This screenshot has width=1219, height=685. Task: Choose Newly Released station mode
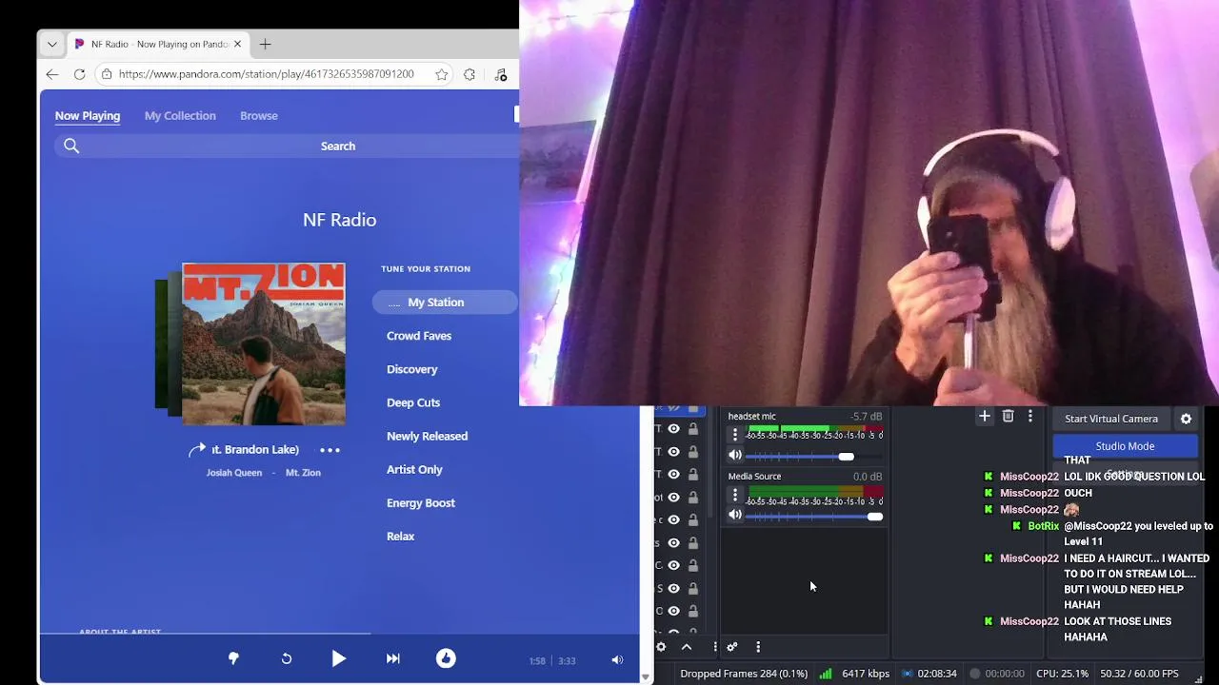(x=427, y=436)
